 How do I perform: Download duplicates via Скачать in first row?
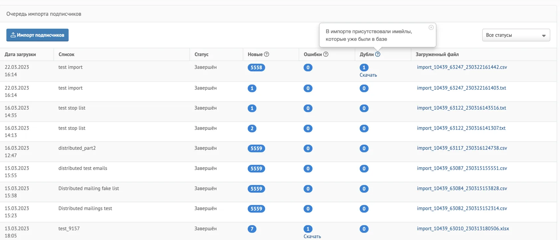coord(368,75)
